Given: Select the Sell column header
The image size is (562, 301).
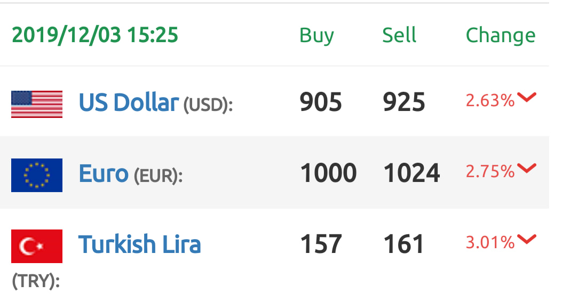Looking at the screenshot, I should tap(399, 35).
